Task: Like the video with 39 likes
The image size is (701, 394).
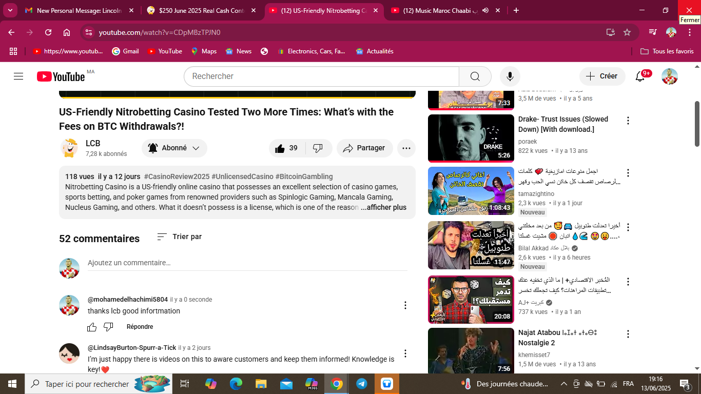Action: tap(287, 148)
